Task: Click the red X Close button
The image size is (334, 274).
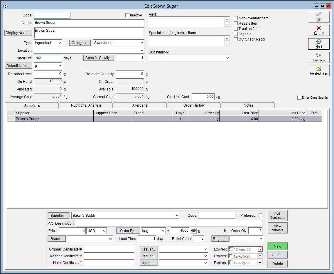Action: tap(319, 30)
